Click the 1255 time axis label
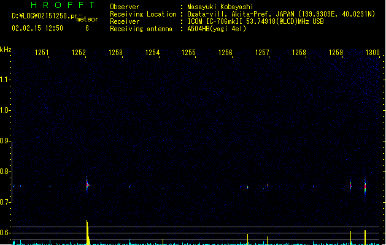 point(188,53)
